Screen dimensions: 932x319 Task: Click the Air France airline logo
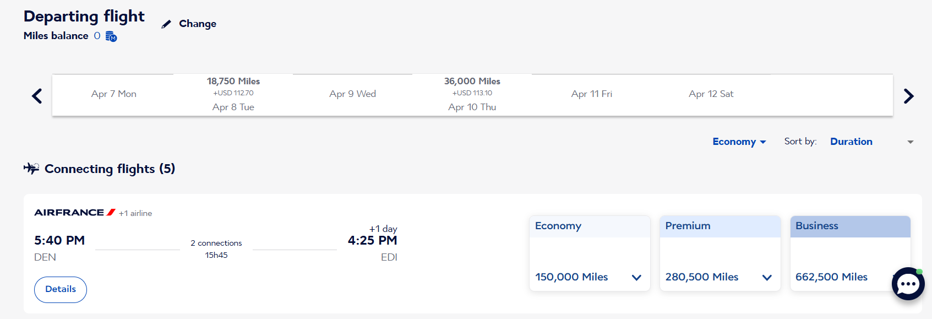[x=75, y=213]
